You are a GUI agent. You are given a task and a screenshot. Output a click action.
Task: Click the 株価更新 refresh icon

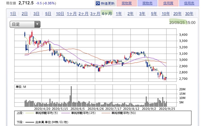click(x=98, y=3)
